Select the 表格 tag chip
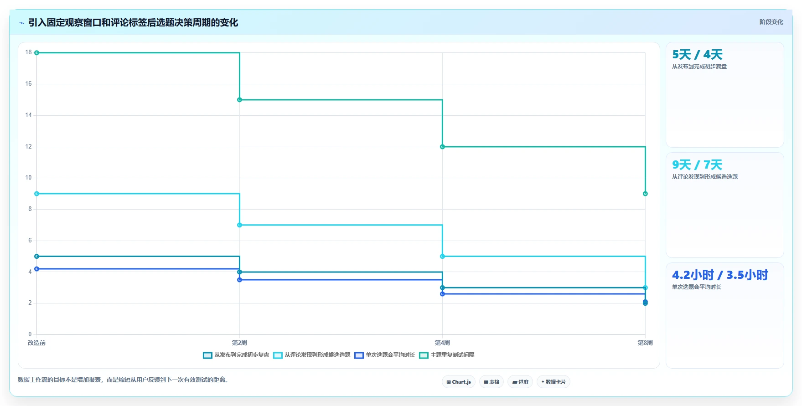This screenshot has height=406, width=802. coord(492,382)
